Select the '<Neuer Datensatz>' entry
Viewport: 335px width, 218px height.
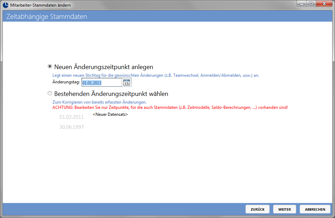[x=111, y=114]
